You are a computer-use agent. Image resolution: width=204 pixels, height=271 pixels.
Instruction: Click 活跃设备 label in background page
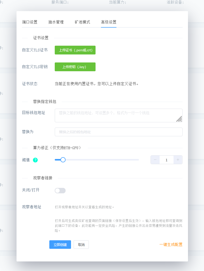(175, 2)
